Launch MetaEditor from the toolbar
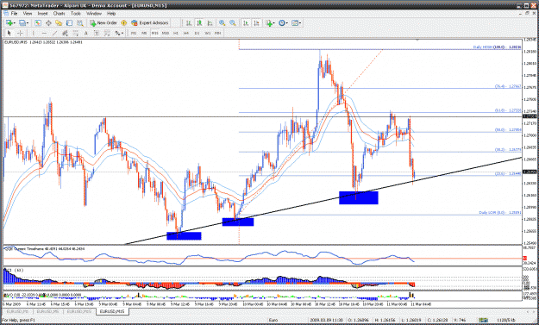The width and height of the screenshot is (539, 325). [x=124, y=22]
